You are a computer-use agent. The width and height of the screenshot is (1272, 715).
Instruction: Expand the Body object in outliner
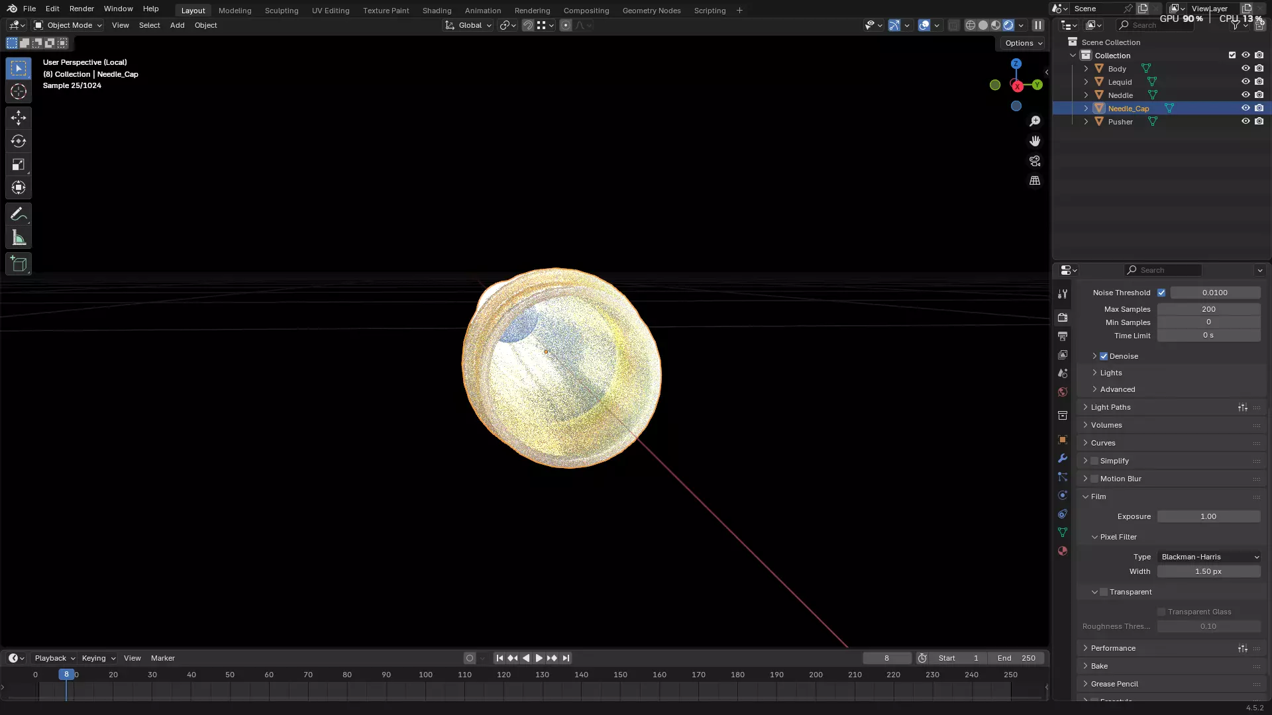tap(1086, 68)
